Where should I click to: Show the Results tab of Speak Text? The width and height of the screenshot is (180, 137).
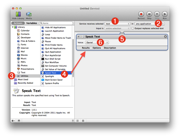[86, 48]
